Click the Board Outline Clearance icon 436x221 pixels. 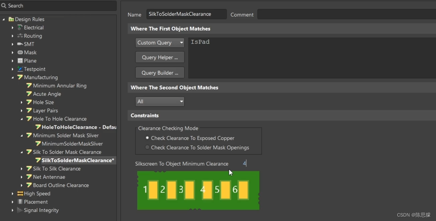pyautogui.click(x=29, y=185)
